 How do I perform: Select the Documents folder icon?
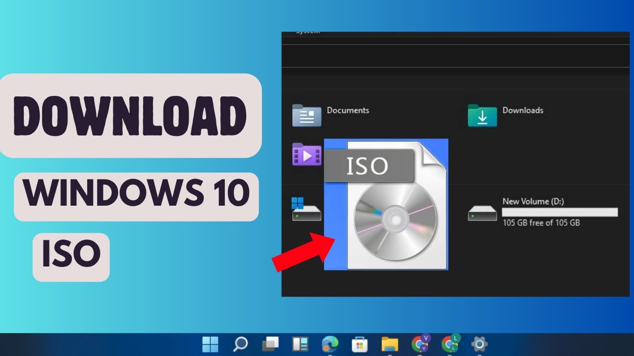pos(307,115)
